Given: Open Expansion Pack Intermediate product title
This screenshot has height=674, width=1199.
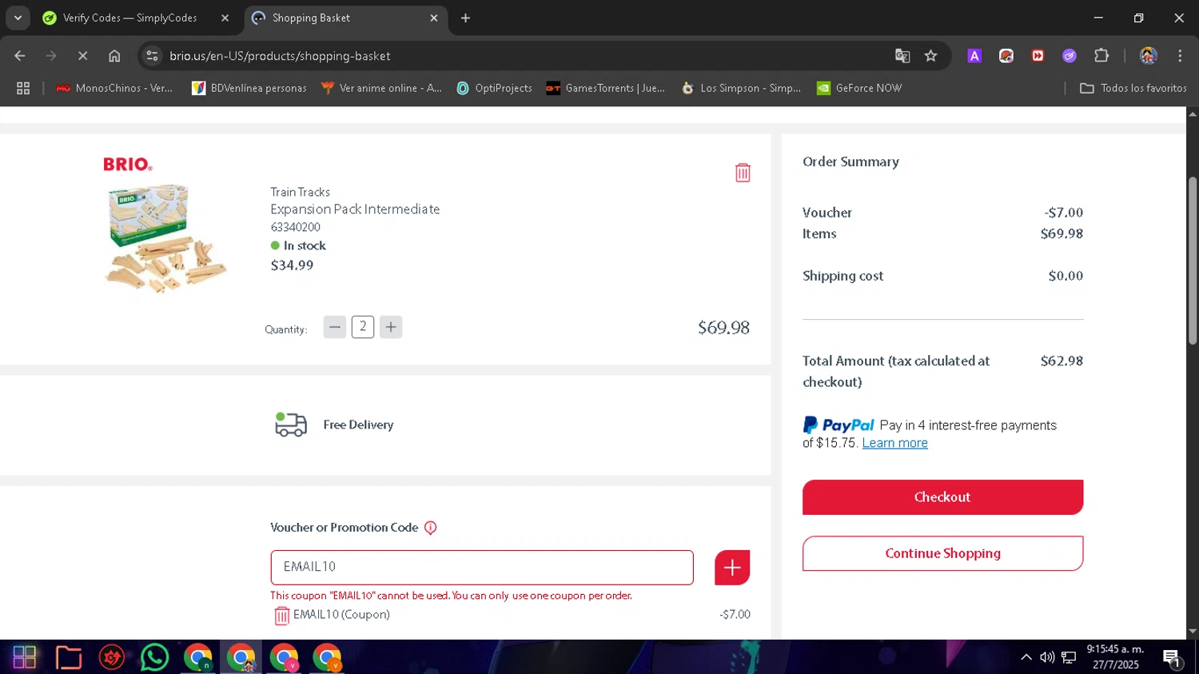Looking at the screenshot, I should tap(355, 209).
